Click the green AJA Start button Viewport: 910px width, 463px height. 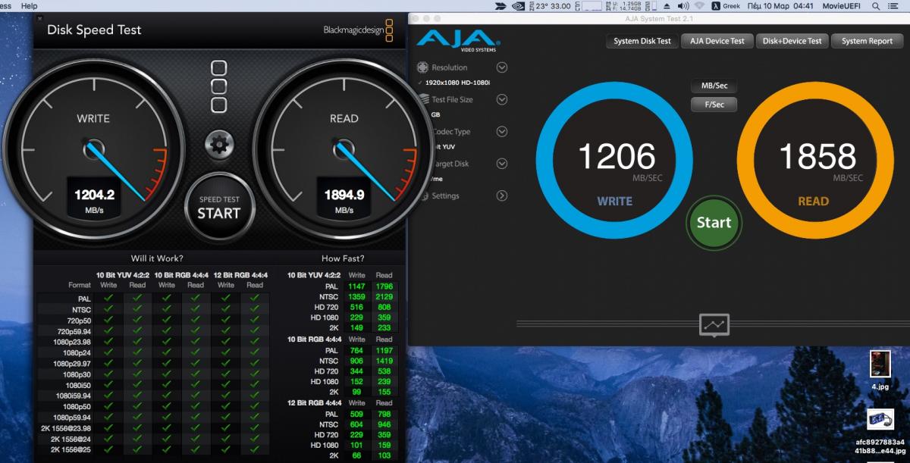click(714, 223)
